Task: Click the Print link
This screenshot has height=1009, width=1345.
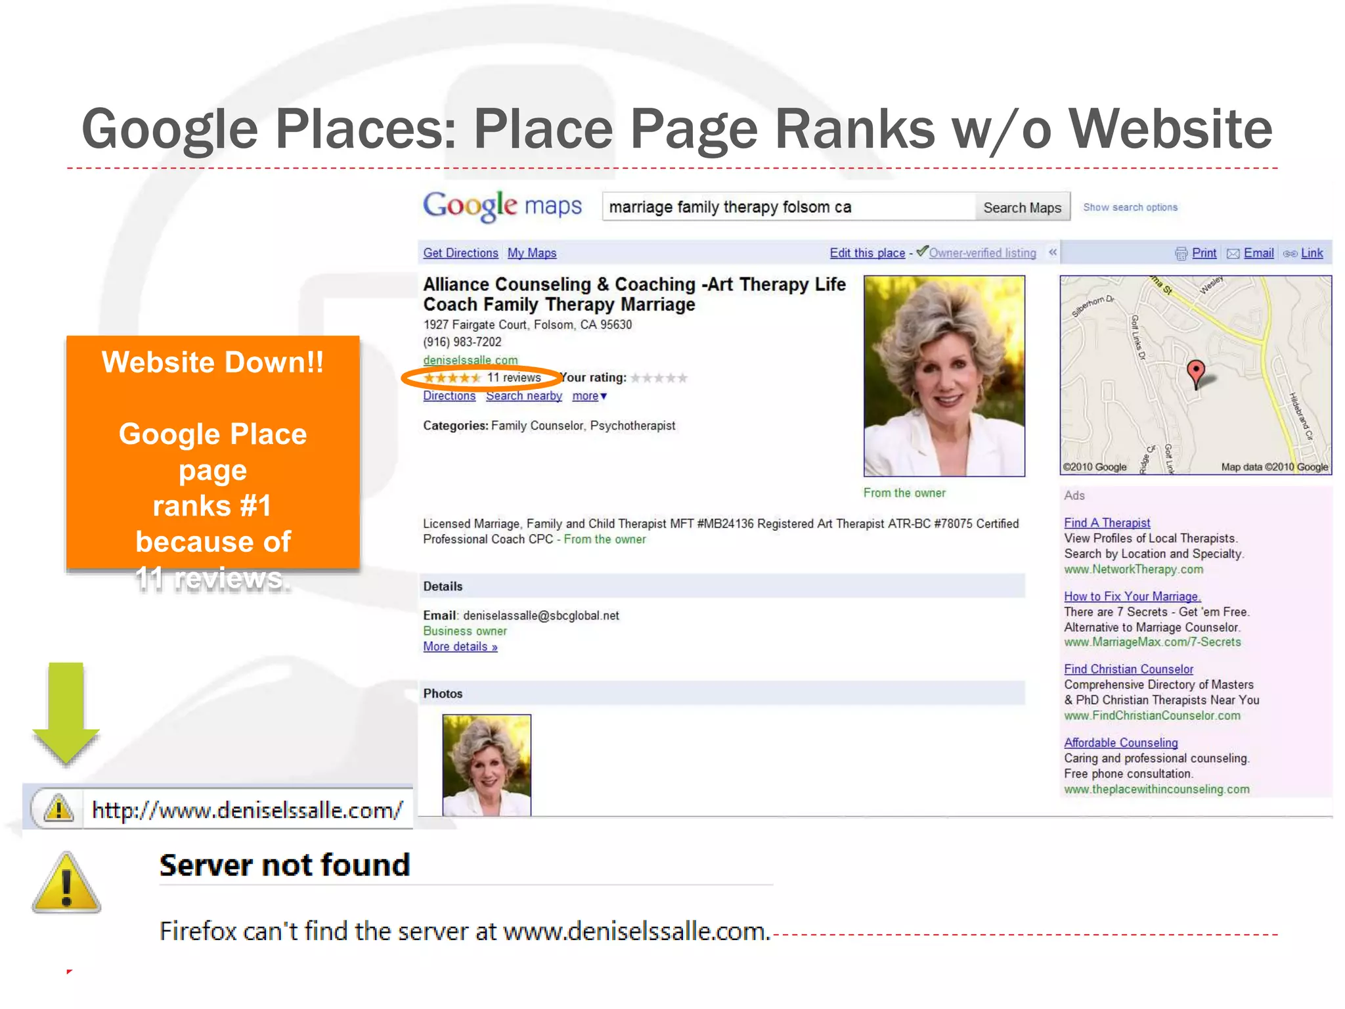Action: click(1204, 253)
